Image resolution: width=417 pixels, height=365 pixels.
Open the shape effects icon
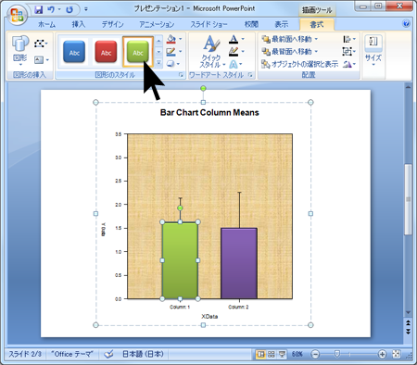click(x=171, y=64)
